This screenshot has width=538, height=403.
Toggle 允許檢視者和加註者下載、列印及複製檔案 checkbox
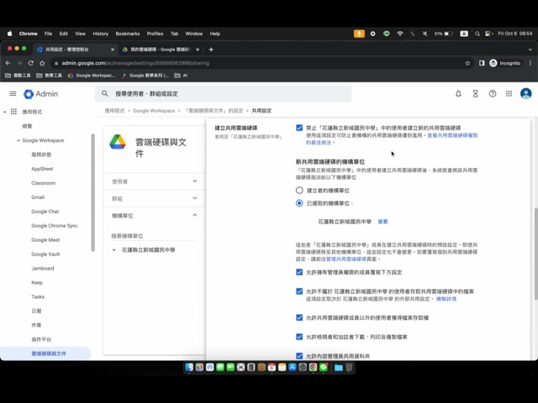click(x=299, y=337)
